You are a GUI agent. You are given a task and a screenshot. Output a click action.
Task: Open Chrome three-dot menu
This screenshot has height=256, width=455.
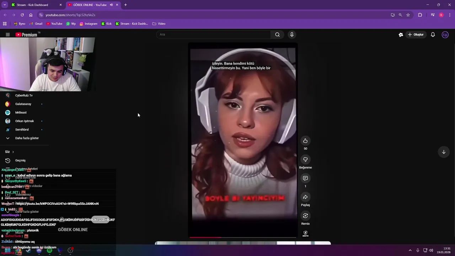[450, 15]
